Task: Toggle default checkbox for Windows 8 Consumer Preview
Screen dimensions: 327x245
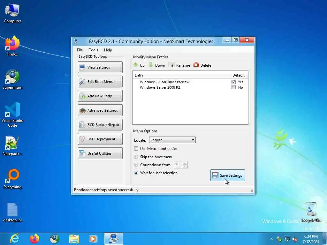Action: tap(233, 82)
